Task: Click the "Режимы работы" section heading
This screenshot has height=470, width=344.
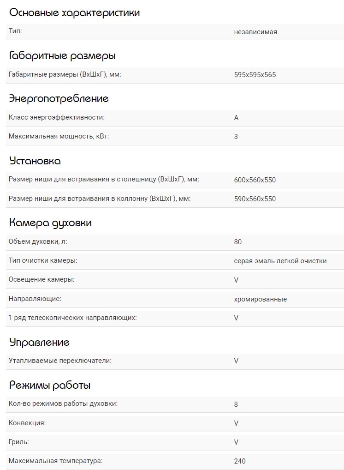Action: 50,386
